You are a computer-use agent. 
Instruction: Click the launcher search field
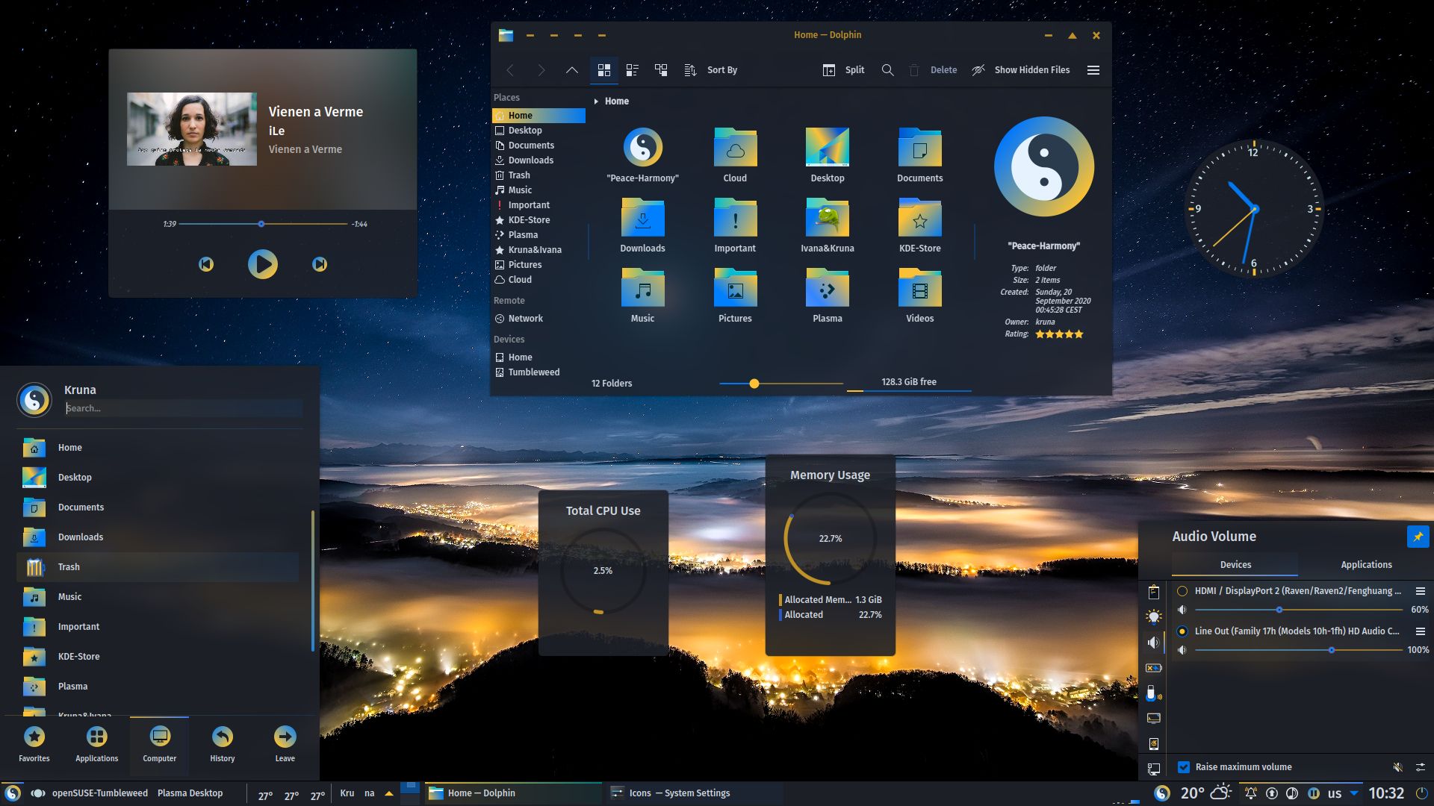tap(183, 407)
